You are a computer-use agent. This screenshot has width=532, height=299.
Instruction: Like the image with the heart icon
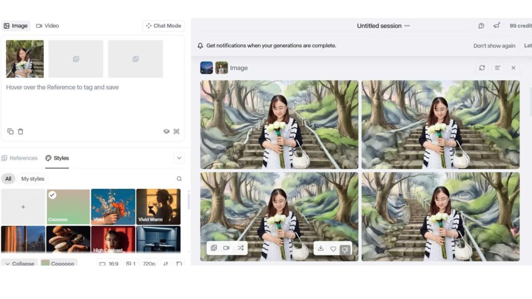coord(333,249)
